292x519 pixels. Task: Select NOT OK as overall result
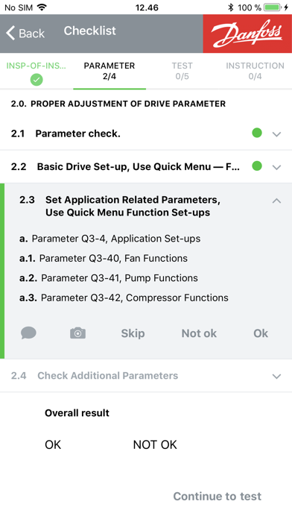pos(155,444)
